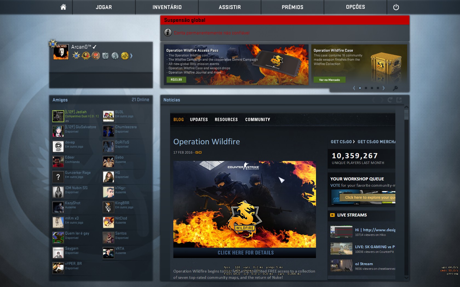The width and height of the screenshot is (460, 287).
Task: Refresh the Notícias news panel
Action: 390,100
